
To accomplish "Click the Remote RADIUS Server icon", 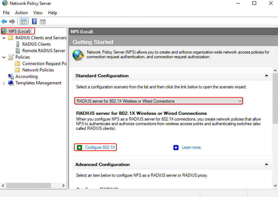I will (18, 51).
